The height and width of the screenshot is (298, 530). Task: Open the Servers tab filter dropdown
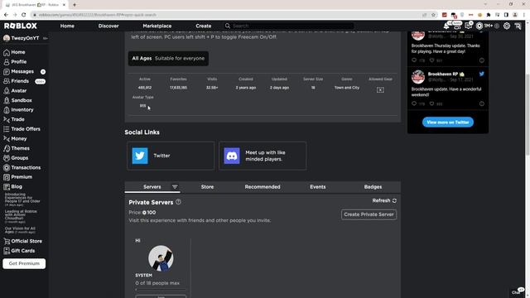175,187
